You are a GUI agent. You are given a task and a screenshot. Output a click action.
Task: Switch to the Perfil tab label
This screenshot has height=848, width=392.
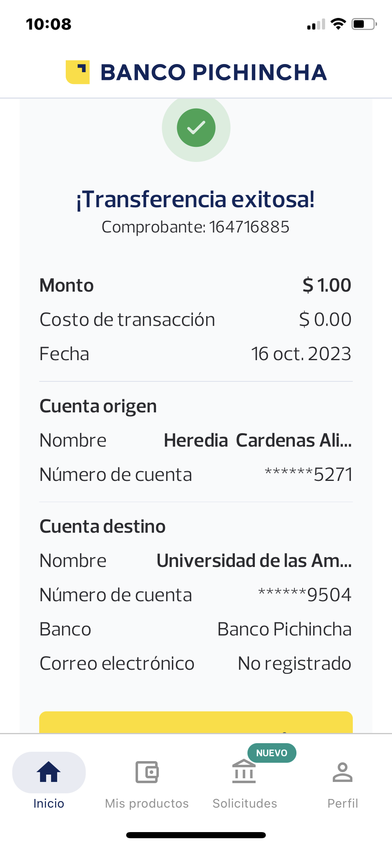(x=343, y=803)
